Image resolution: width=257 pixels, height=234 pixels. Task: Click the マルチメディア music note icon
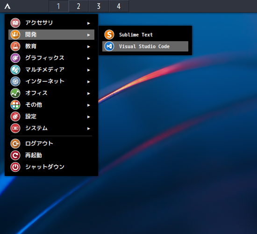[15, 70]
